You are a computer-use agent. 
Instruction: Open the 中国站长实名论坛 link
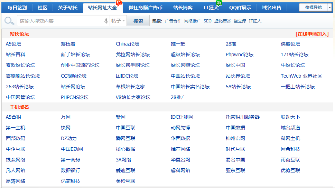pyautogui.click(x=190, y=87)
